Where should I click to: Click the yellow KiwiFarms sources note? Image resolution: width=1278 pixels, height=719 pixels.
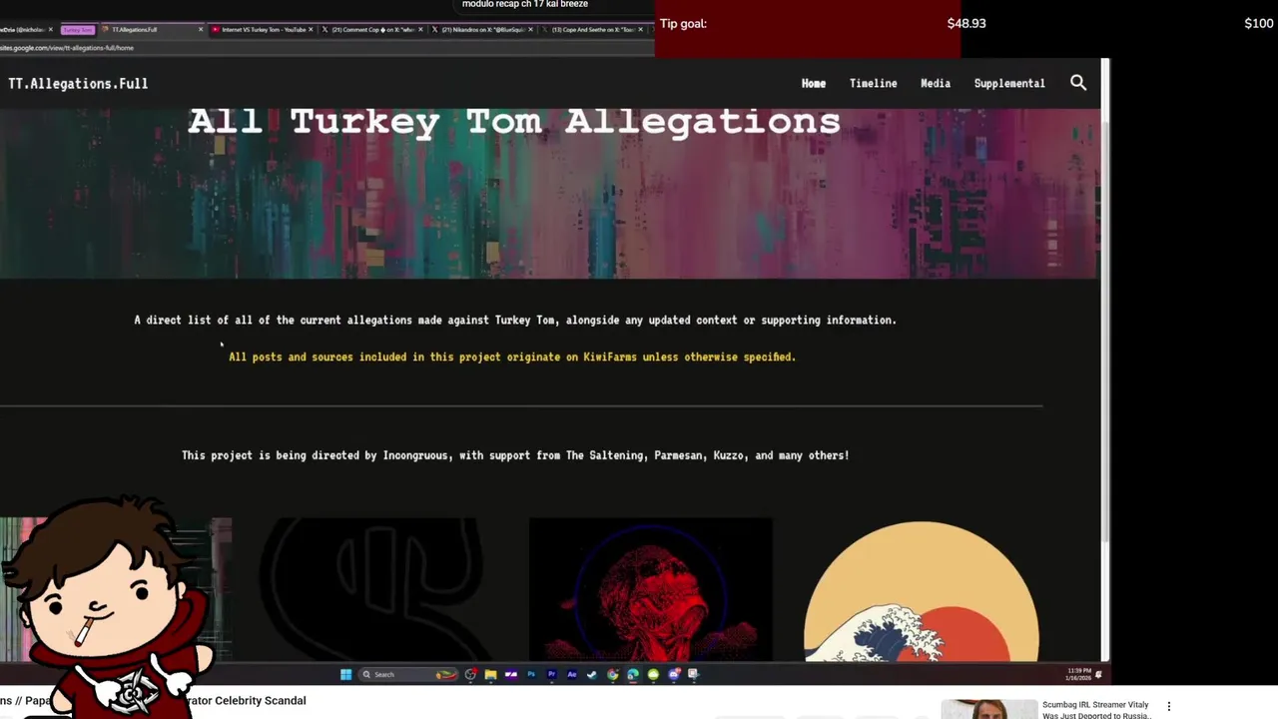(512, 357)
